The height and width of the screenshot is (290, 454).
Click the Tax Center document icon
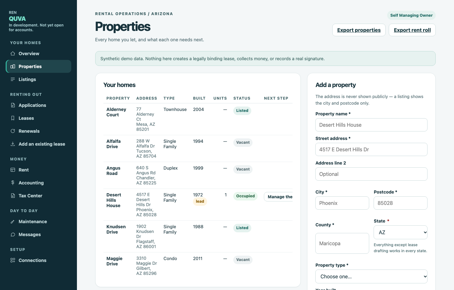(13, 196)
